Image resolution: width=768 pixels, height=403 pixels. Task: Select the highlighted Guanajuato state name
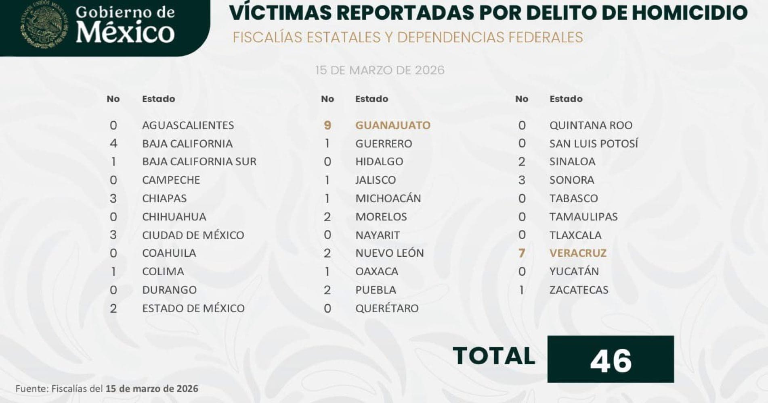[x=392, y=125]
